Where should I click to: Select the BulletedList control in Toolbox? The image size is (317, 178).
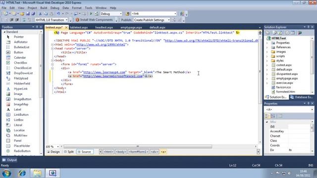pyautogui.click(x=21, y=47)
